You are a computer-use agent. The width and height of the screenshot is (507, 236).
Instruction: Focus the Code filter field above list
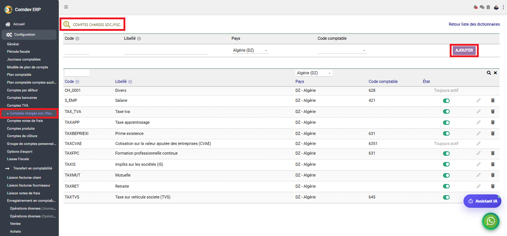pos(77,73)
